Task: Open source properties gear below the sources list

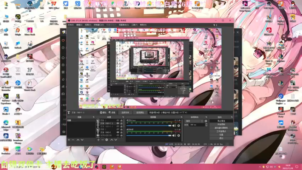Action: [107, 140]
